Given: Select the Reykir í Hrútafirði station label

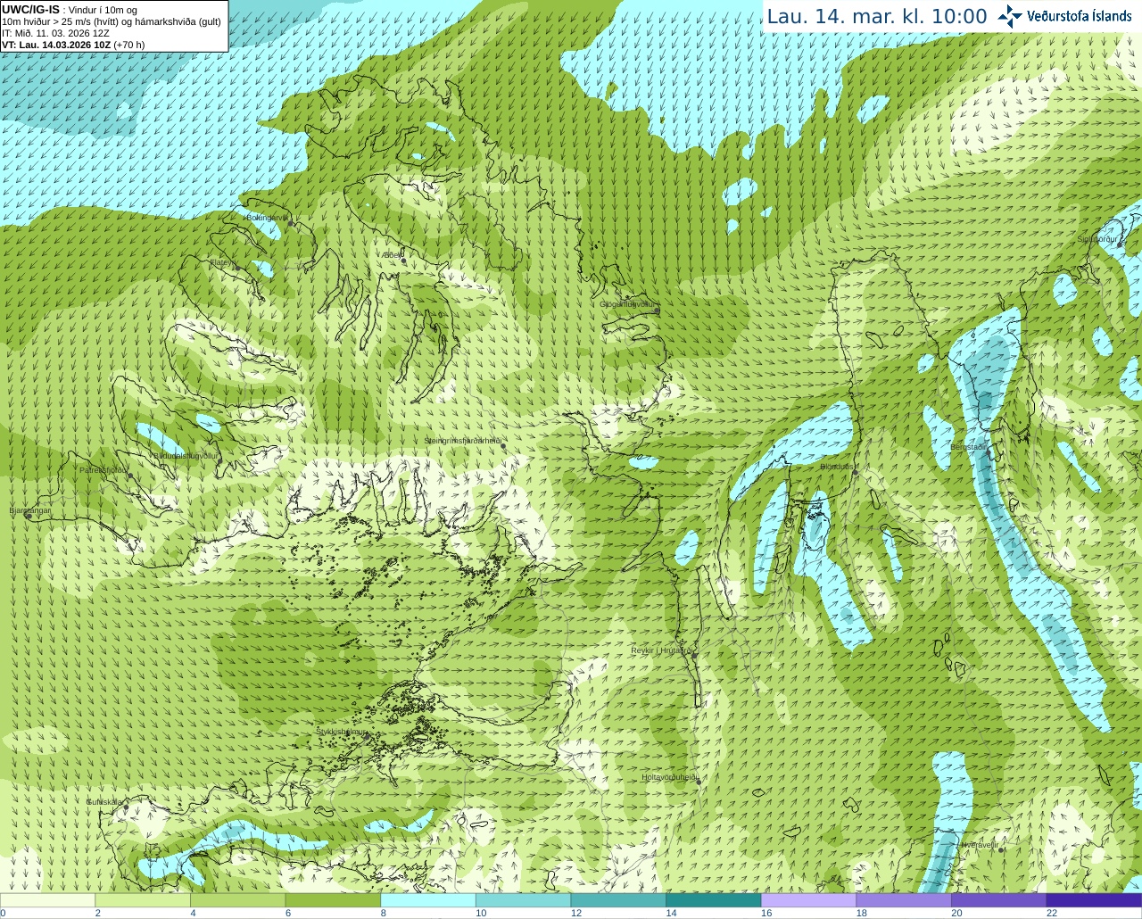Looking at the screenshot, I should [662, 650].
